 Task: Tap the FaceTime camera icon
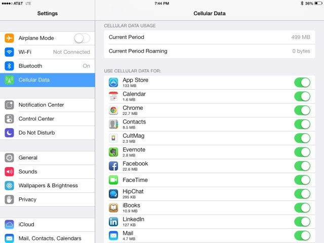tap(113, 180)
